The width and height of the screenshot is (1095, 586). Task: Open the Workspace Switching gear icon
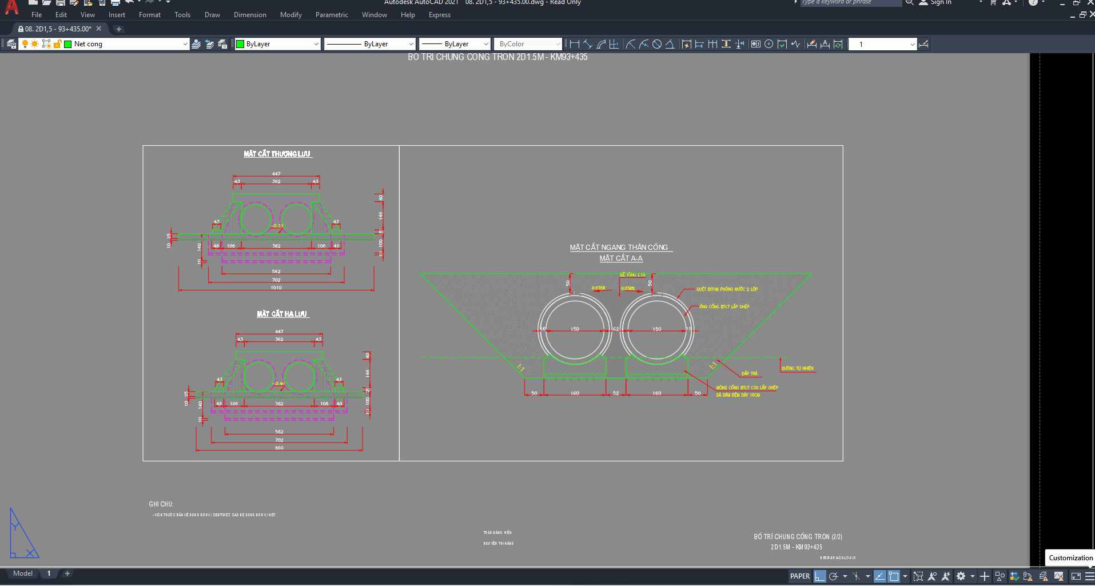click(961, 576)
